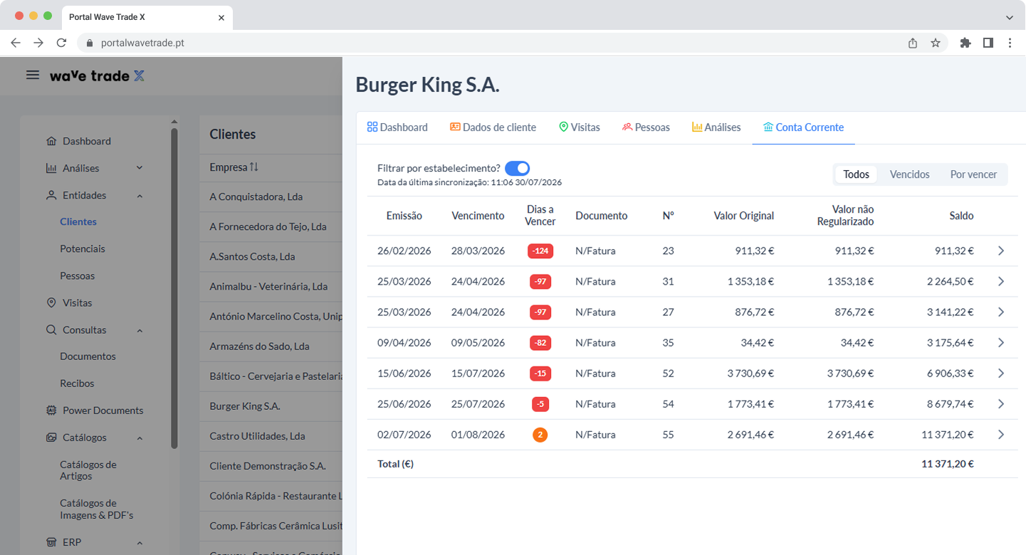Open client Cliente Demonstração S.A.

click(267, 465)
